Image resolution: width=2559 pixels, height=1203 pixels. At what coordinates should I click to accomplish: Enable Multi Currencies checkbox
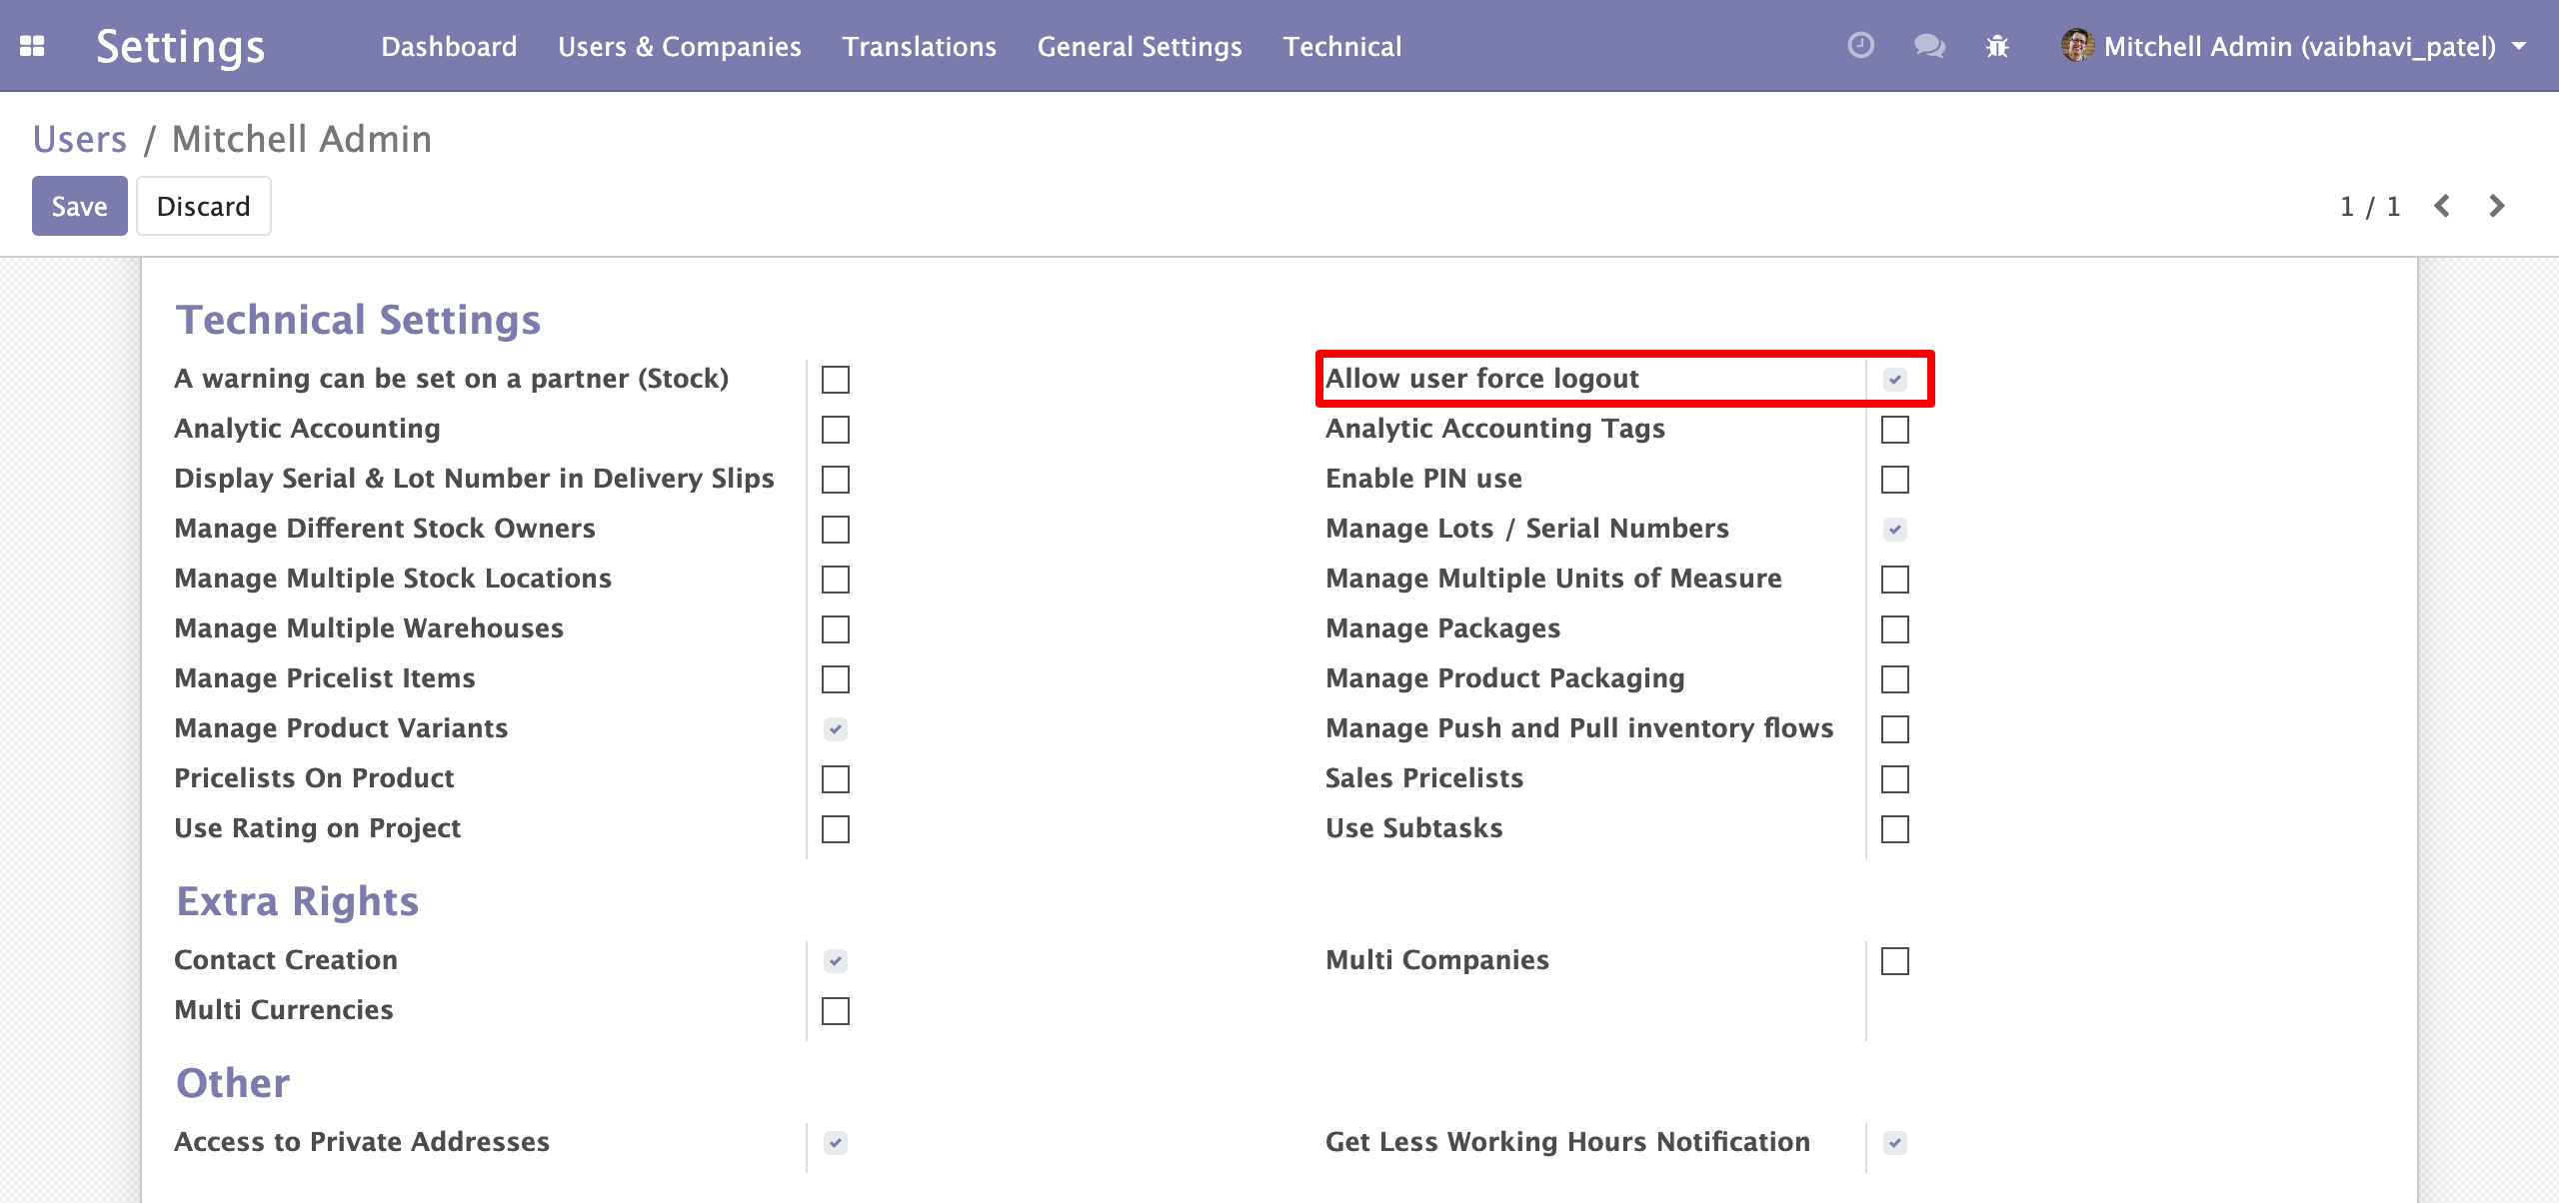tap(836, 1011)
